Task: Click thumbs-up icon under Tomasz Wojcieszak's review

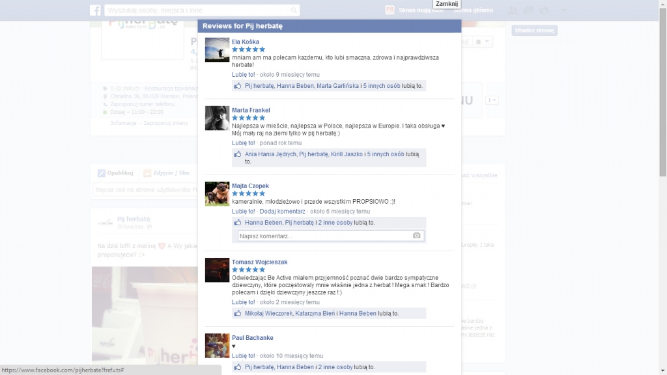Action: point(238,313)
